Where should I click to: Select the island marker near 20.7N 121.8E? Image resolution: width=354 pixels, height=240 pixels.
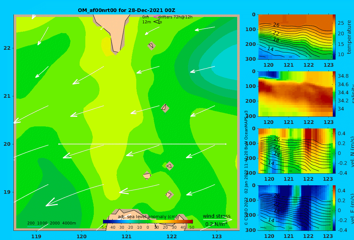(165, 108)
